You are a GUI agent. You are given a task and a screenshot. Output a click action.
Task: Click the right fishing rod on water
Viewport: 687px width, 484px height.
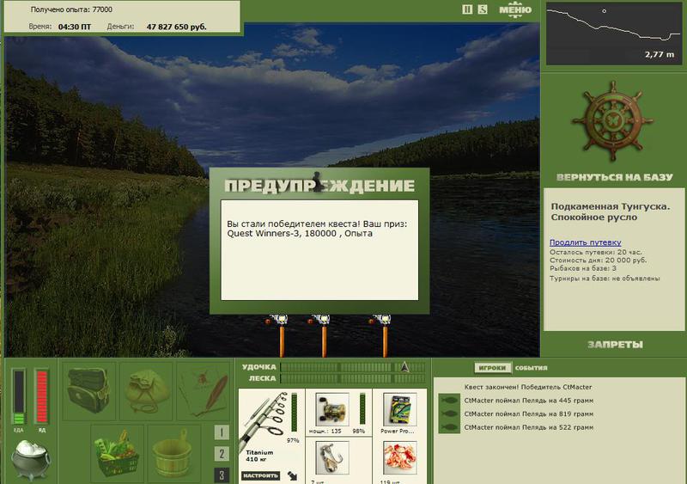(x=384, y=335)
